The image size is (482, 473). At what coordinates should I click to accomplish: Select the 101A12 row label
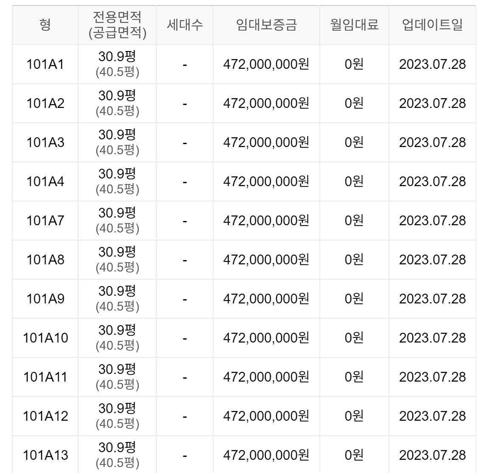(45, 416)
